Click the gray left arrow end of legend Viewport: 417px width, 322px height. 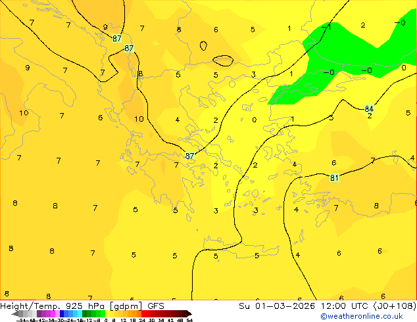pos(14,314)
